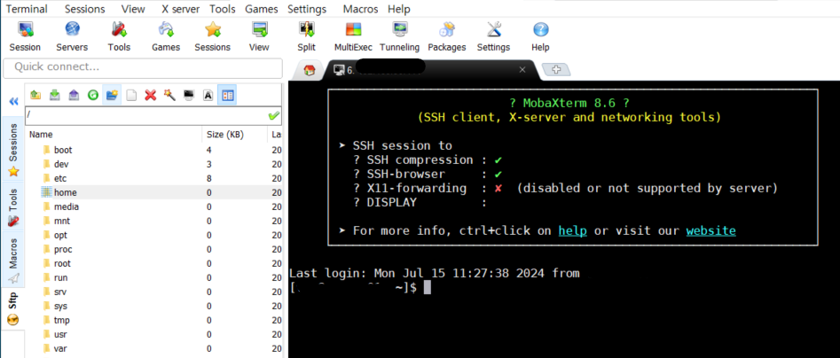Confirm path with the green checkmark
840x358 pixels.
coord(274,115)
